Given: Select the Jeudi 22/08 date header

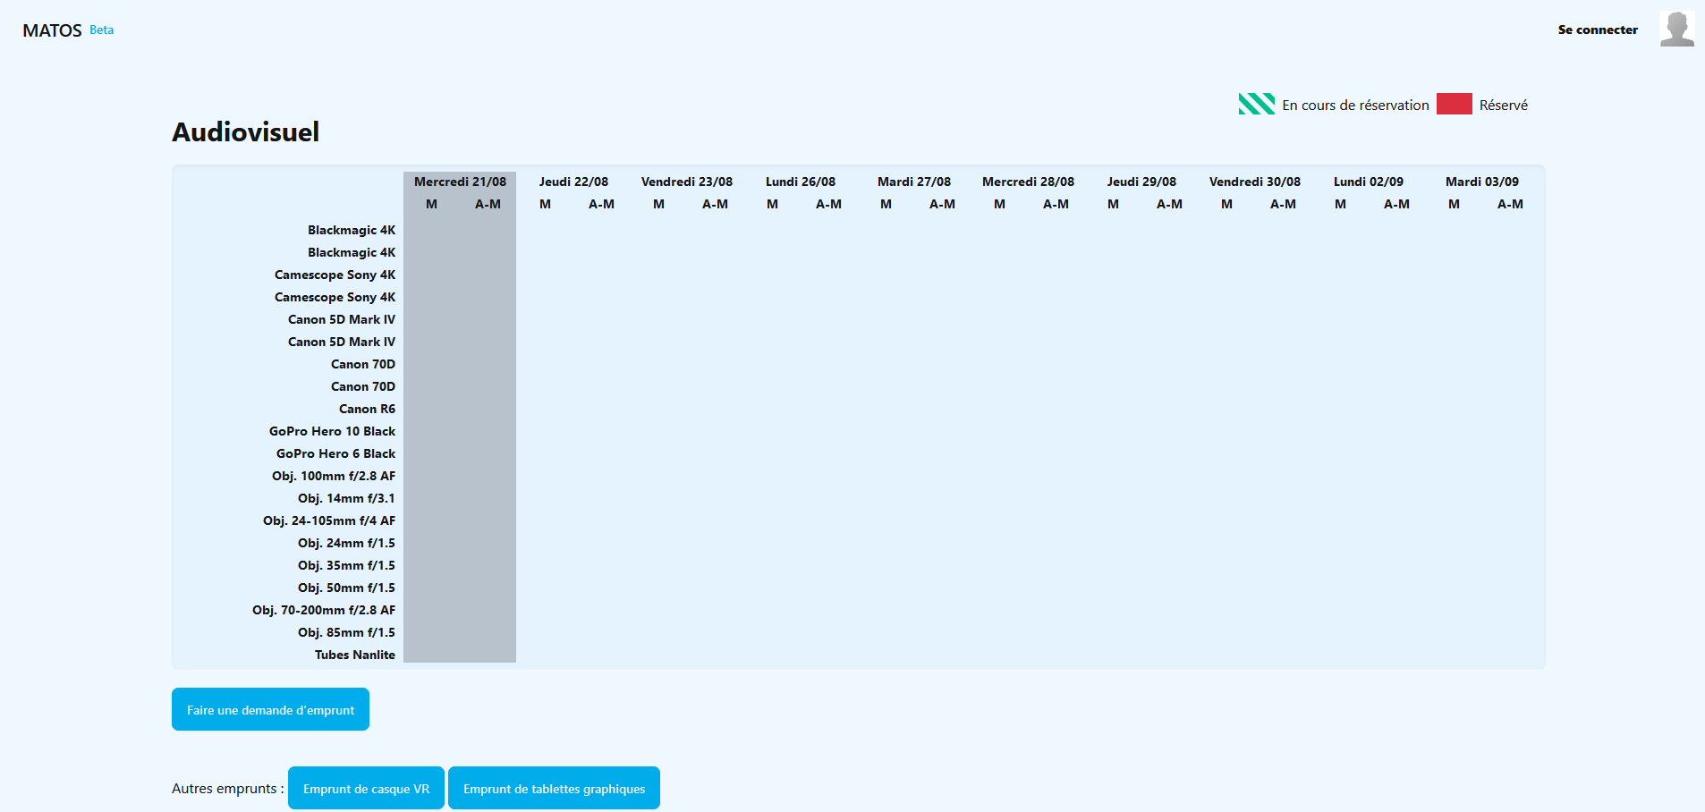Looking at the screenshot, I should point(573,182).
